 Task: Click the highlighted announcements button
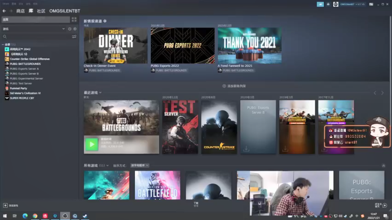320,4
